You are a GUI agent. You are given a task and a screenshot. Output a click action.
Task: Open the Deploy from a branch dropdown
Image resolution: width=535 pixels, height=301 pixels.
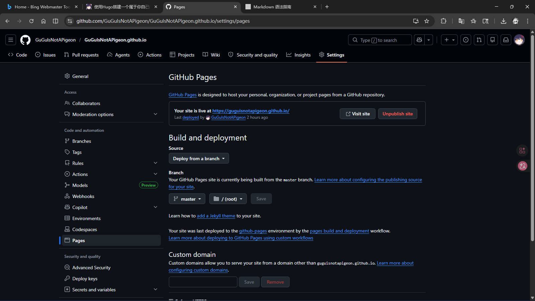pyautogui.click(x=199, y=159)
